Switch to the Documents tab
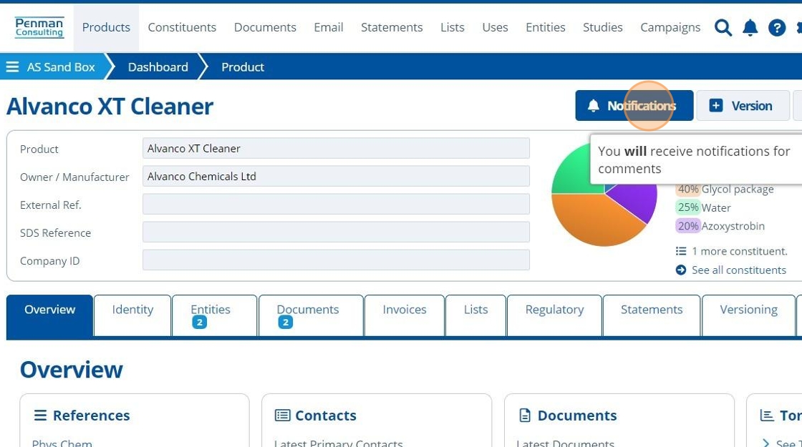Image resolution: width=802 pixels, height=447 pixels. click(x=311, y=315)
